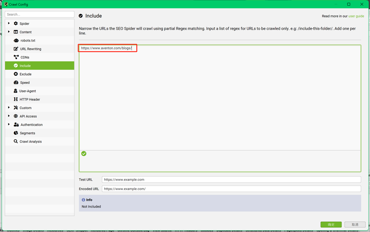Viewport: 370px width, 232px height.
Task: Expand the Content tree section
Action: point(9,32)
